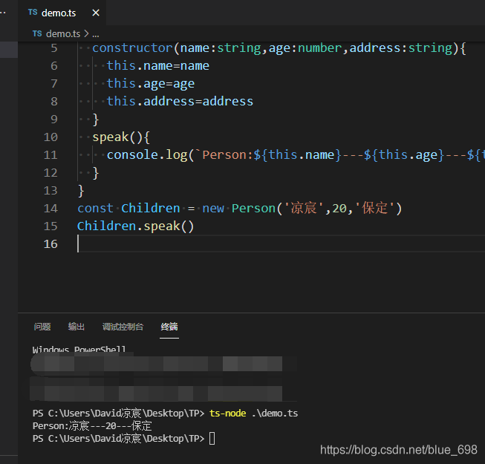Click line number 14 in the gutter
This screenshot has width=485, height=464.
pos(51,209)
